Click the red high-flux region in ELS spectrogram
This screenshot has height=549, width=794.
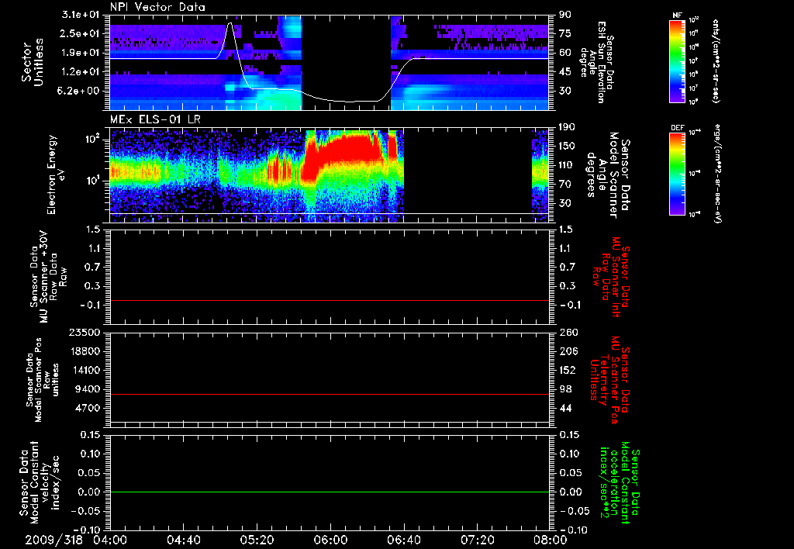tap(350, 150)
